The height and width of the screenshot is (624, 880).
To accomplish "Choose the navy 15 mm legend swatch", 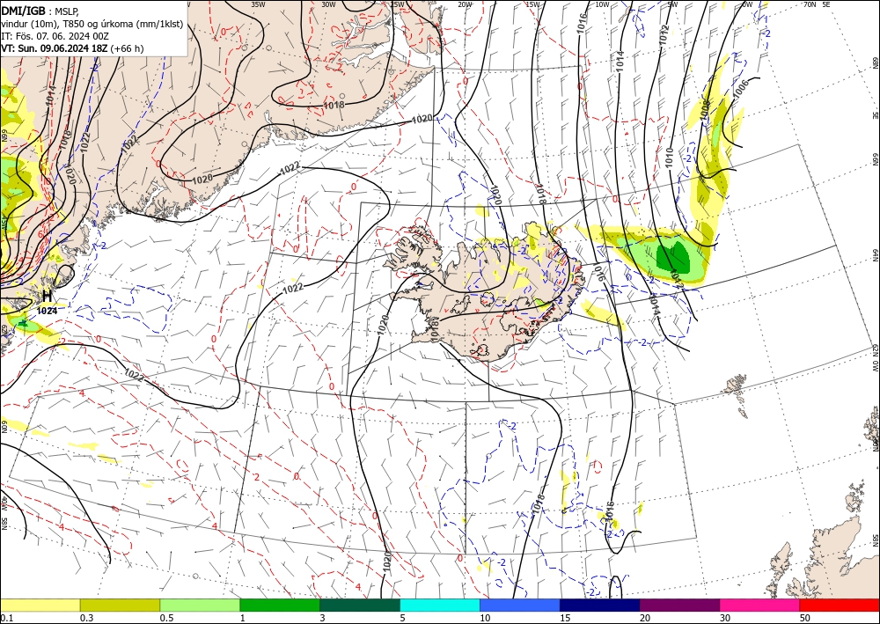I will 600,605.
